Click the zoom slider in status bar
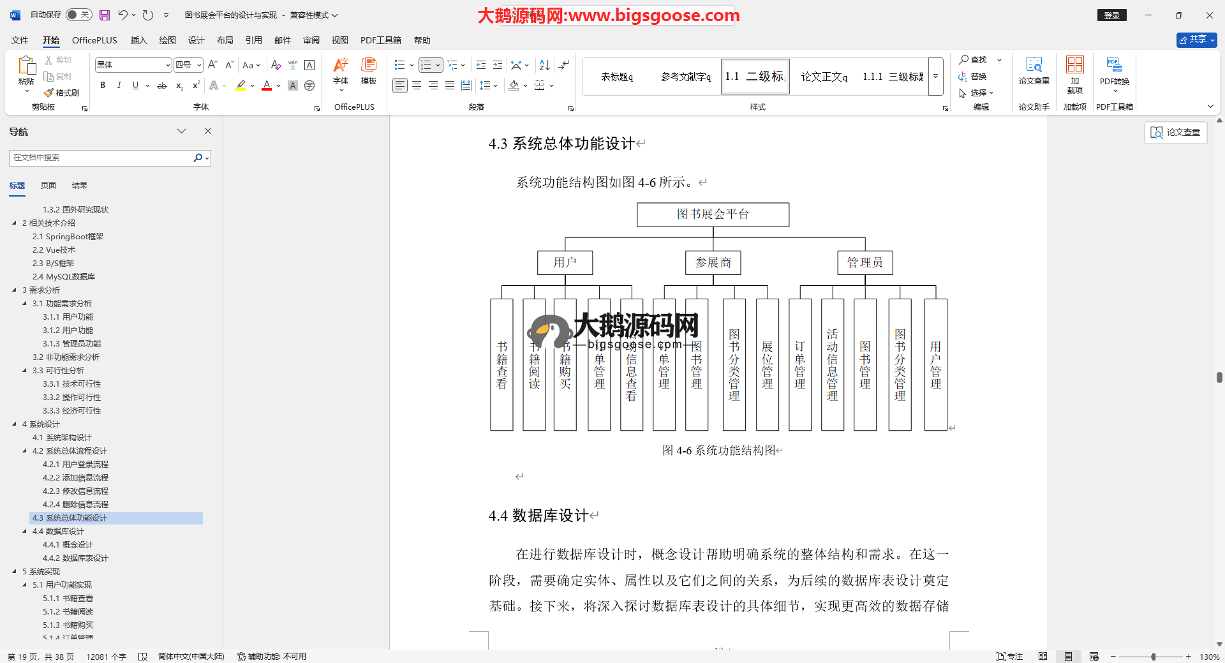Viewport: 1225px width, 663px height. pyautogui.click(x=1153, y=657)
